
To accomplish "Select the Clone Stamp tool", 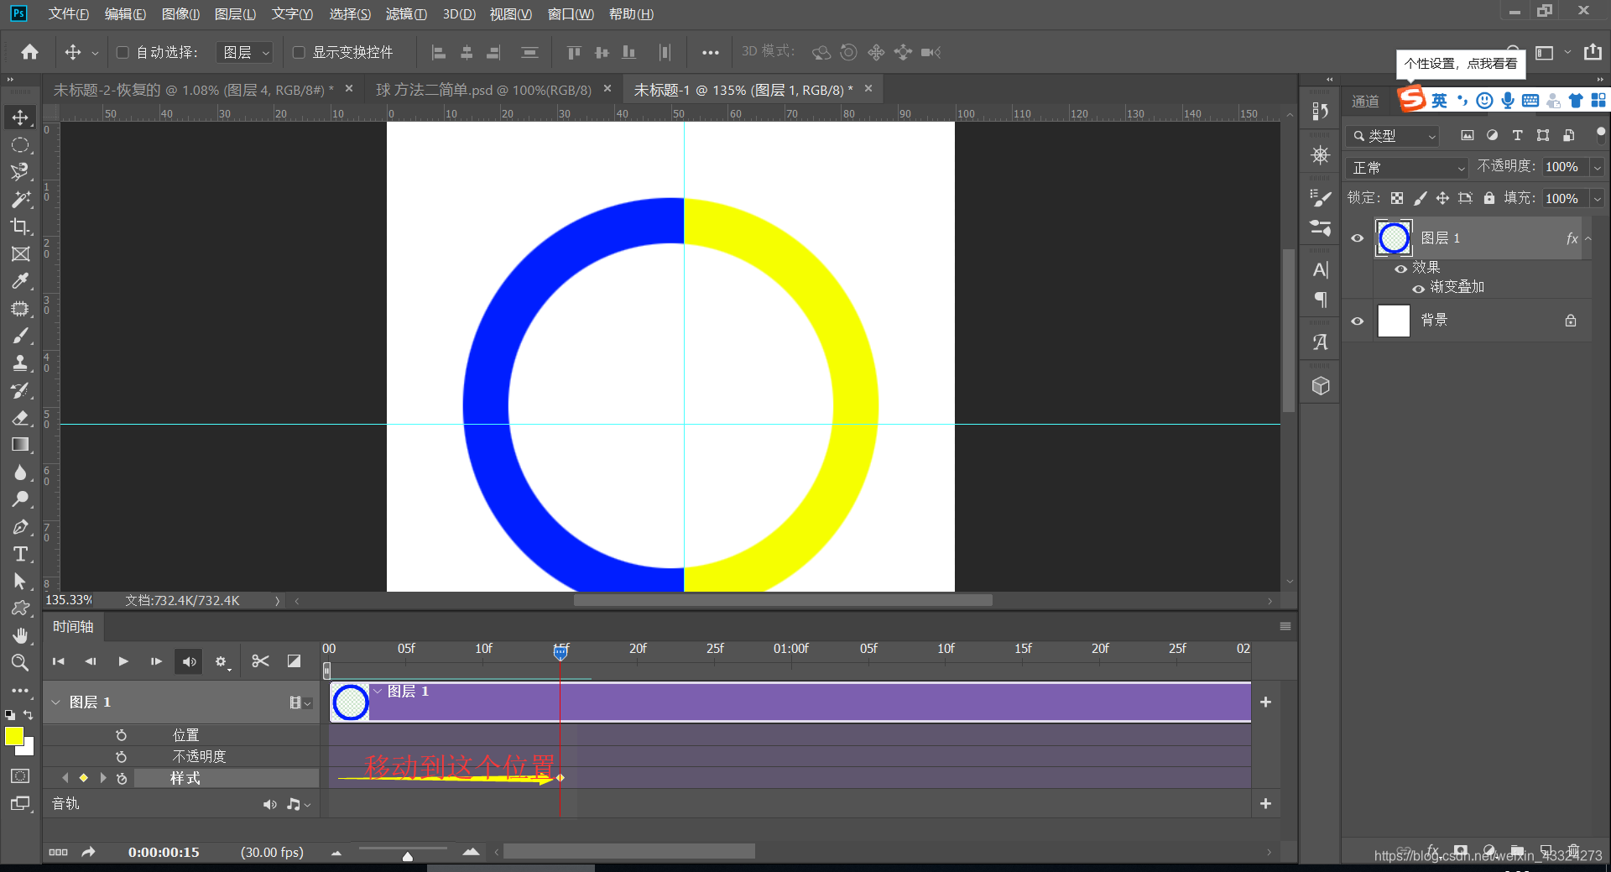I will pos(20,363).
